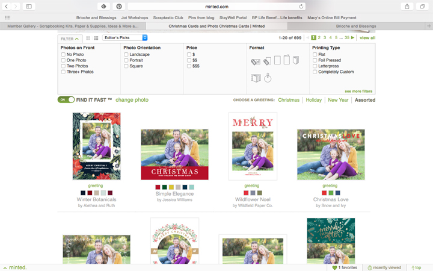Viewport: 433px width, 271px height.
Task: Show the Safari sidebar
Action: pyautogui.click(x=29, y=7)
